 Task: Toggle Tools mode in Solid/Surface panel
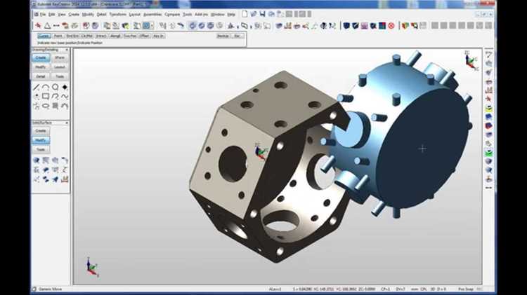41,149
